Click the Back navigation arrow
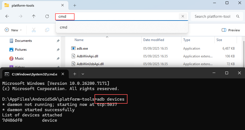Image resolution: width=245 pixels, height=130 pixels. coord(7,16)
